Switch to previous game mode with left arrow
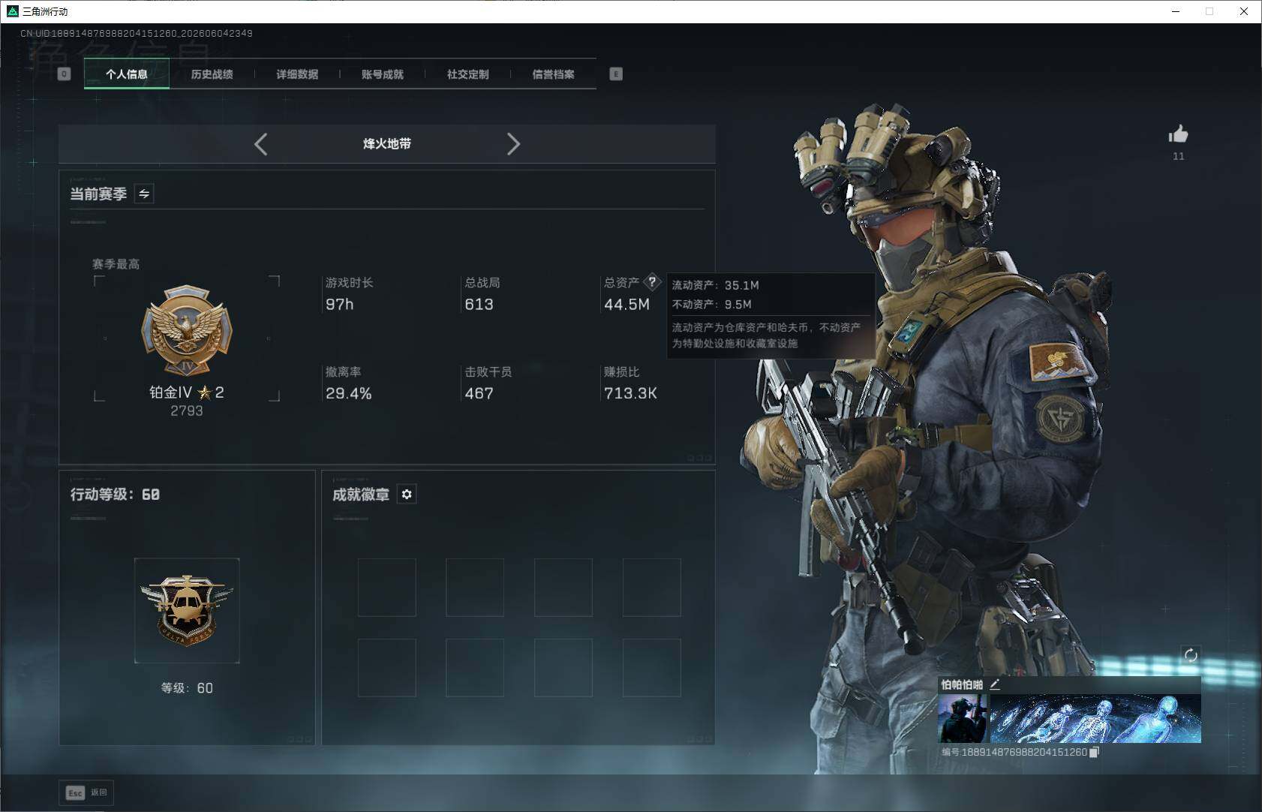1262x812 pixels. (x=261, y=144)
